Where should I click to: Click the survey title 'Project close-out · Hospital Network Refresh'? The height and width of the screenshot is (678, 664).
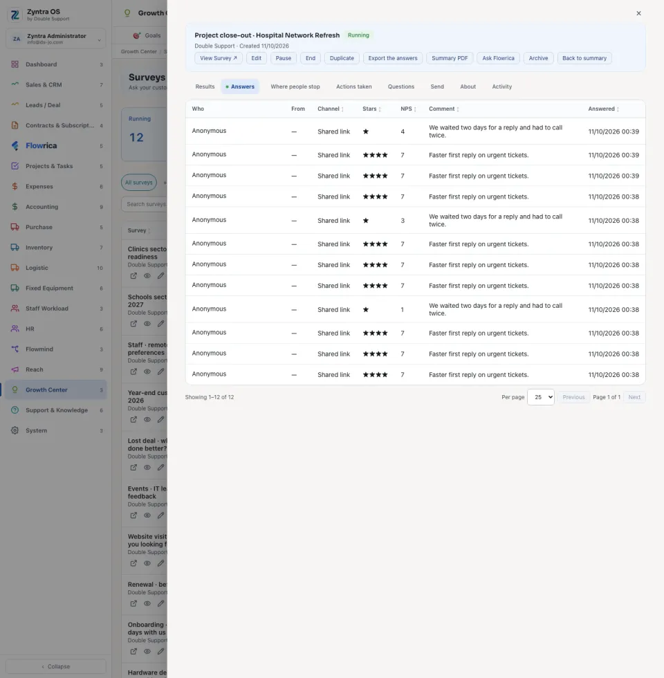point(267,35)
